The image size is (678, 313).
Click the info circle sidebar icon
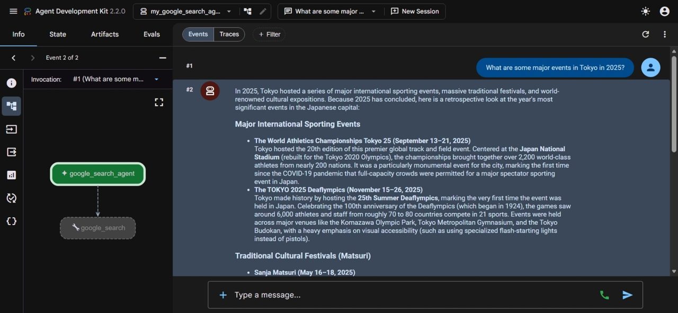point(11,83)
